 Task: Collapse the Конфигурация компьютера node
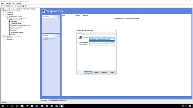pos(2,11)
